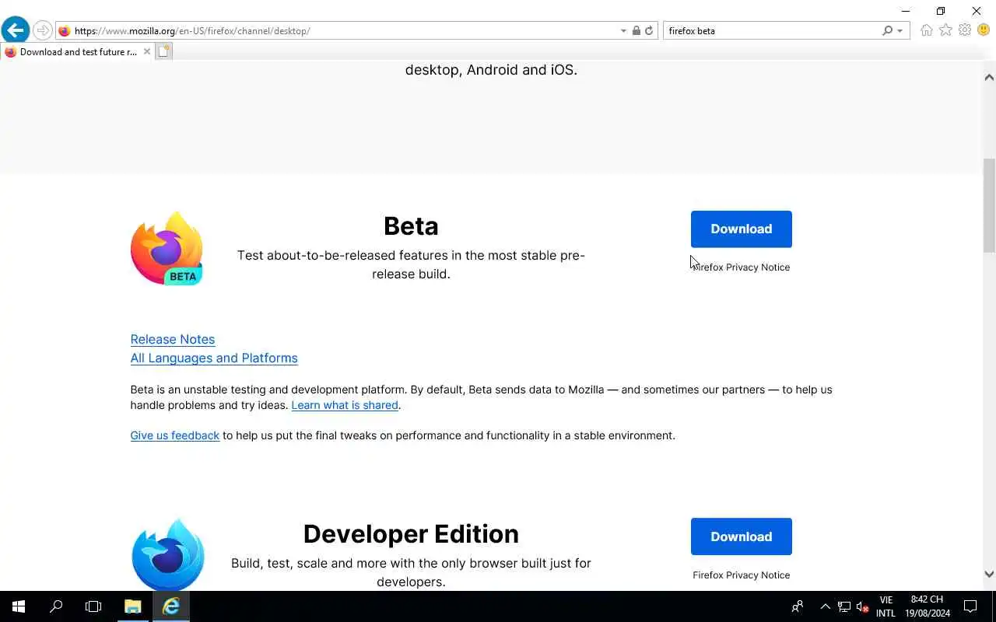Open favorites with the star icon

click(x=945, y=30)
